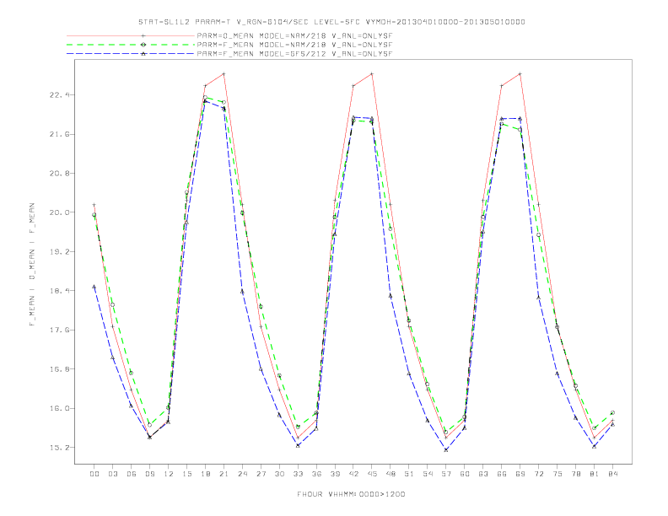Click x-axis forecast hour label 36

316,474
